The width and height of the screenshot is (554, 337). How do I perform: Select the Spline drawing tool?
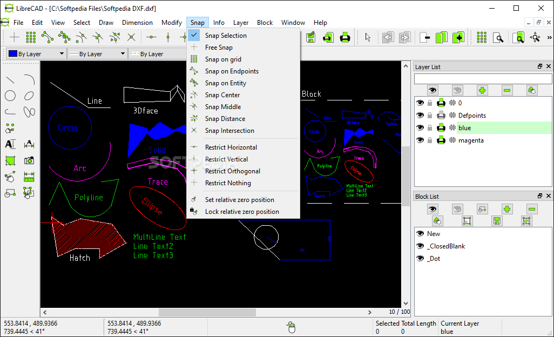coord(29,112)
